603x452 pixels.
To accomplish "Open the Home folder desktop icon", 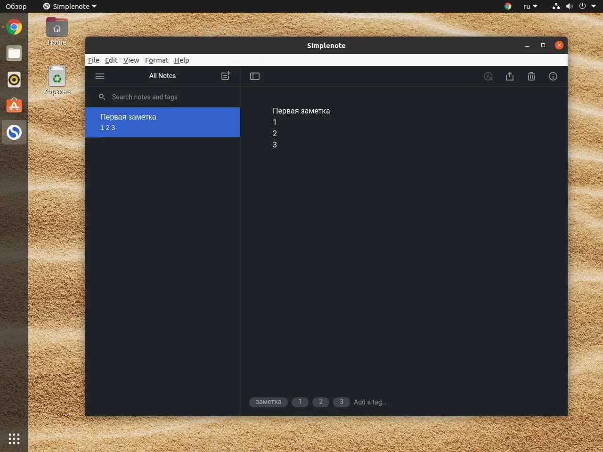I will coord(57,31).
